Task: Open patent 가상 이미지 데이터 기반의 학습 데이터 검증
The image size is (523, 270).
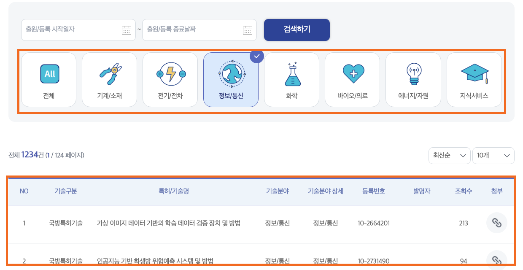Action: [x=169, y=223]
